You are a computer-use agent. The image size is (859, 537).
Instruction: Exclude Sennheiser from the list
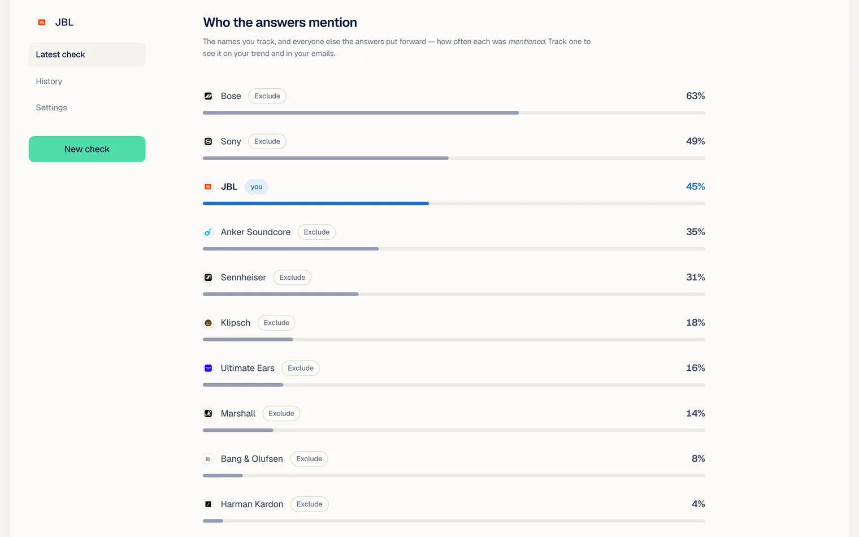point(292,278)
